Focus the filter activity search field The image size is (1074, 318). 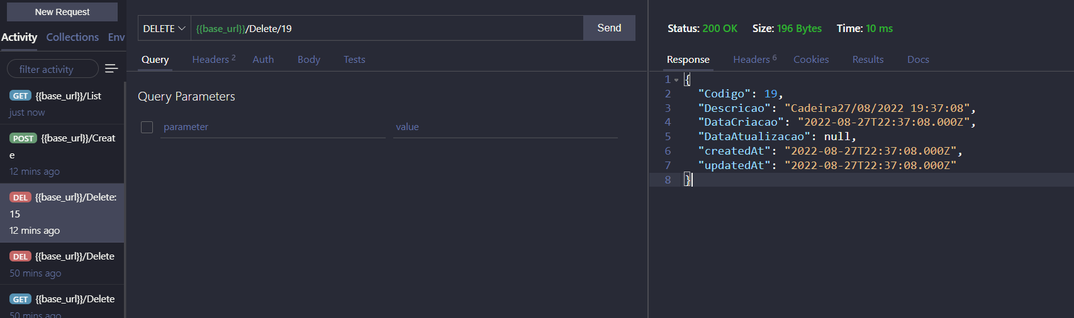click(53, 69)
